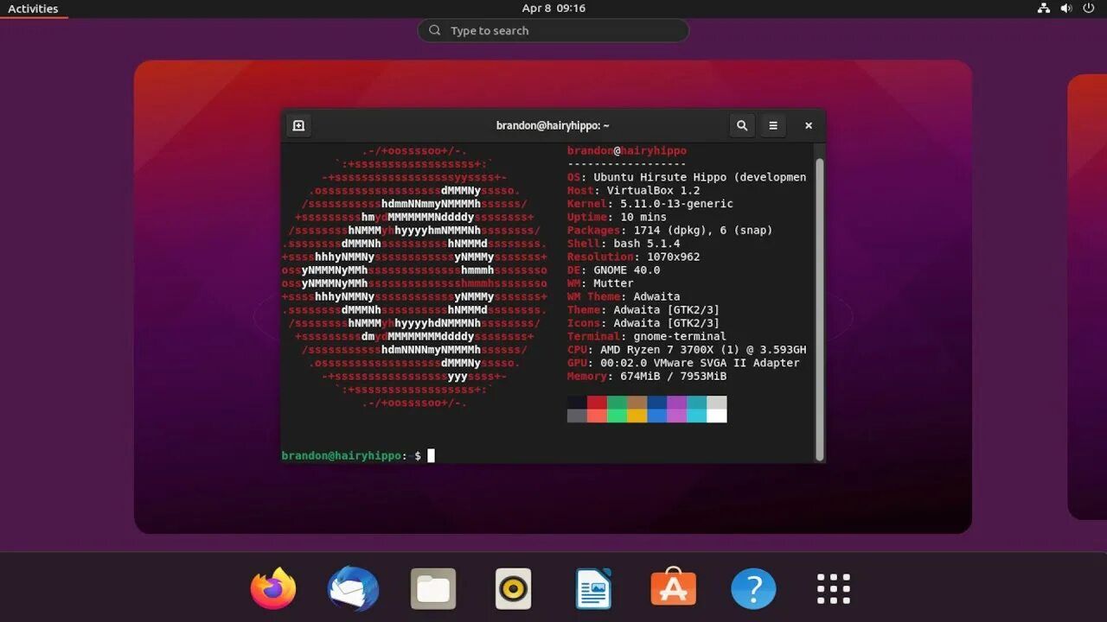The width and height of the screenshot is (1107, 622).
Task: Open Files manager from the dock
Action: click(433, 588)
